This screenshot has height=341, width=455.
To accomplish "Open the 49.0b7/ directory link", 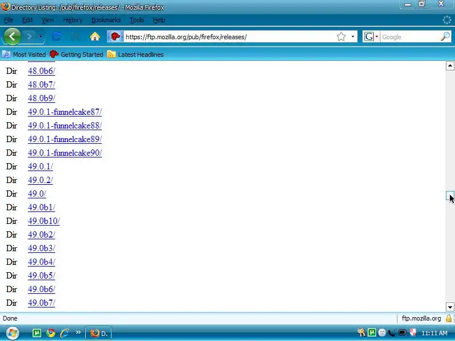I will coord(42,303).
